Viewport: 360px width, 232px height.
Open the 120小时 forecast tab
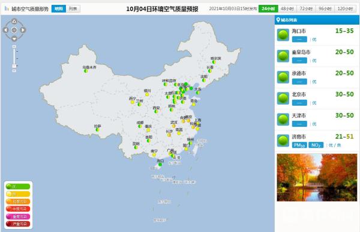coord(345,9)
